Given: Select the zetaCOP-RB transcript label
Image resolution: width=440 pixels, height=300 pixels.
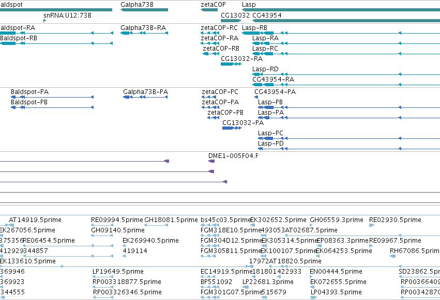Looking at the screenshot, I should [x=221, y=49].
